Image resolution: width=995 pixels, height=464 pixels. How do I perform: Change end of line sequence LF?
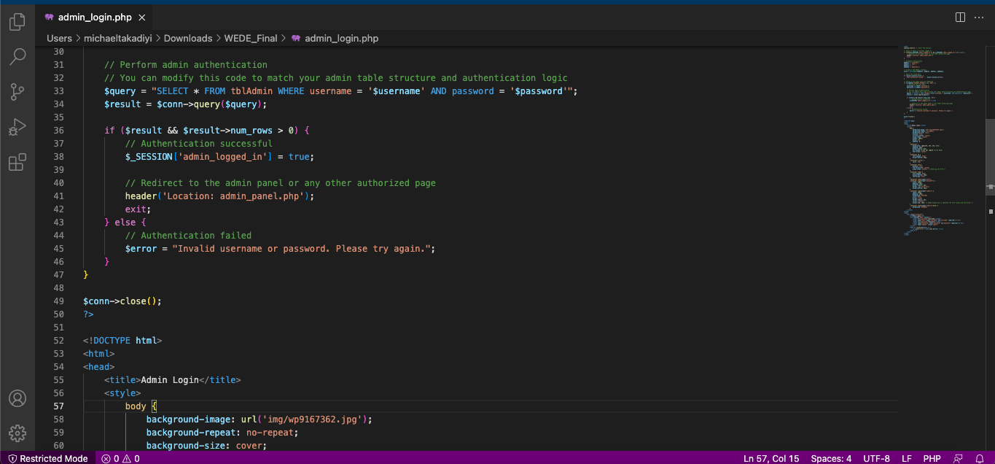[x=907, y=458]
